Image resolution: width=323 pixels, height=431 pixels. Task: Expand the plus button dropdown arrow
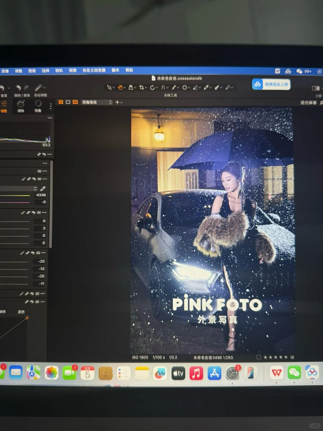(121, 102)
